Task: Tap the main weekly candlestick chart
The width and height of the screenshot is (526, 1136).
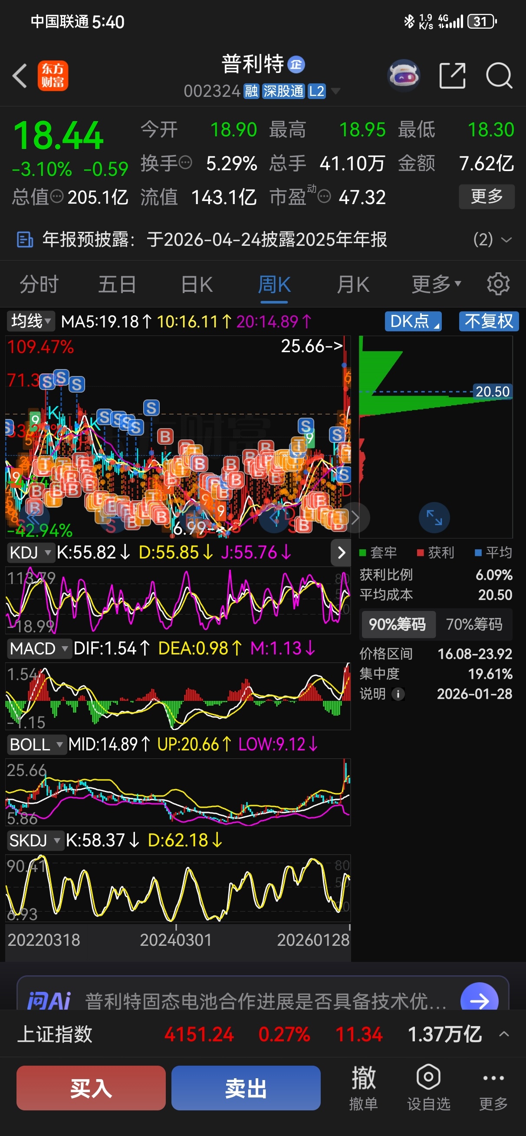Action: (x=178, y=436)
